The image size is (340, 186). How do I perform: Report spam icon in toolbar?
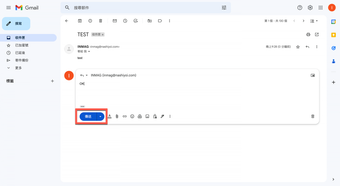90,21
